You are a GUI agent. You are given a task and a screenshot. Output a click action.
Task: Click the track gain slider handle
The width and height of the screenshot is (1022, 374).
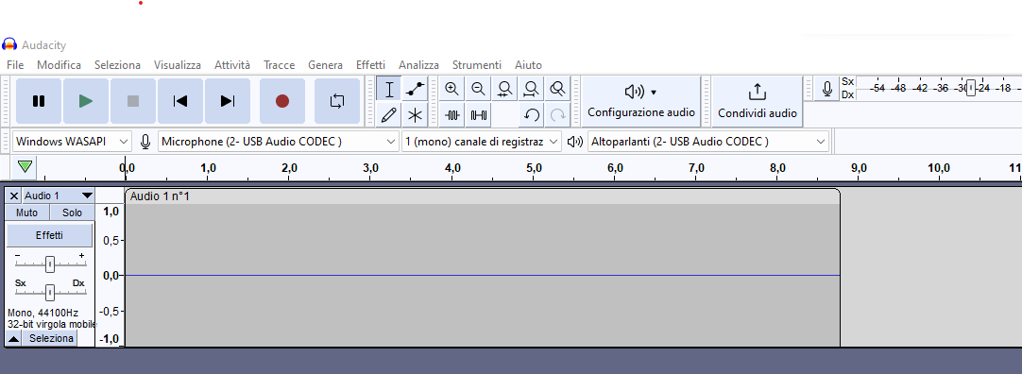pyautogui.click(x=49, y=264)
